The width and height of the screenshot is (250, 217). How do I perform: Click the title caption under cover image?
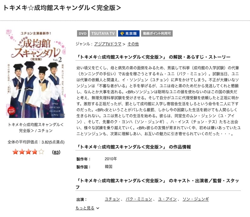click(36, 128)
